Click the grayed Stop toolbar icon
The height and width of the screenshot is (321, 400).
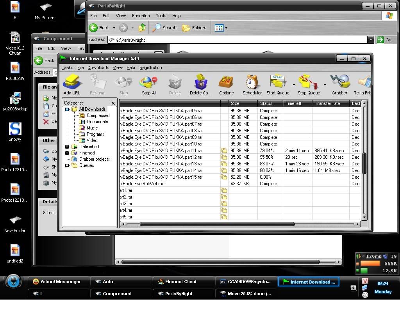123,84
